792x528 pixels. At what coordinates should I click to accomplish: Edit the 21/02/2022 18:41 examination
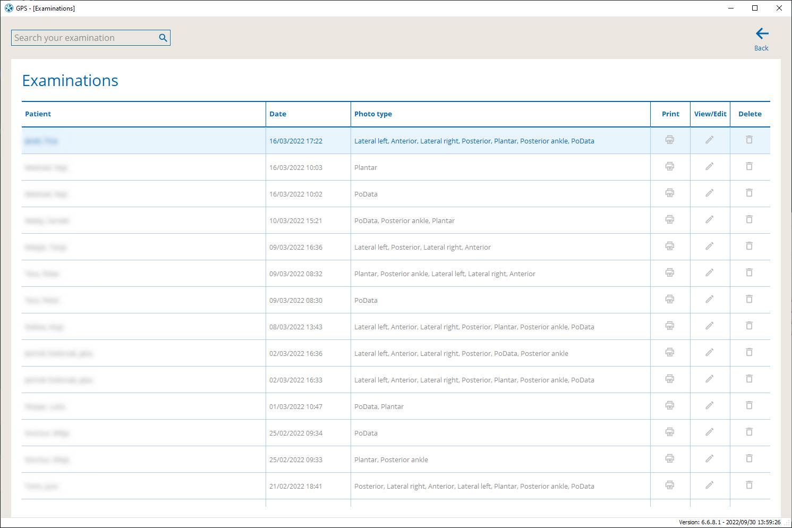click(710, 485)
